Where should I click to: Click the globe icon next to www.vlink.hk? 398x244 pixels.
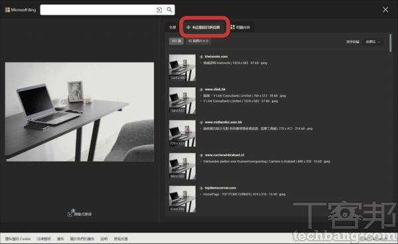click(x=201, y=90)
